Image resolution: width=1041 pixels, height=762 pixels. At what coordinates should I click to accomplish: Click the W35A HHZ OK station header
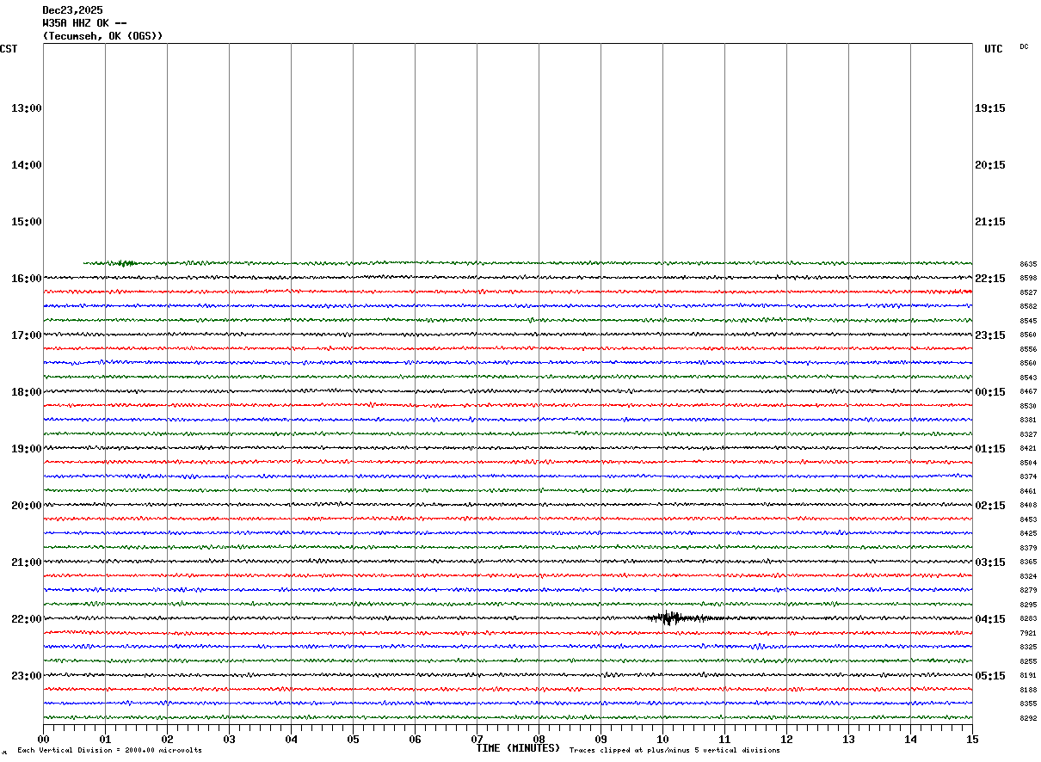click(85, 23)
